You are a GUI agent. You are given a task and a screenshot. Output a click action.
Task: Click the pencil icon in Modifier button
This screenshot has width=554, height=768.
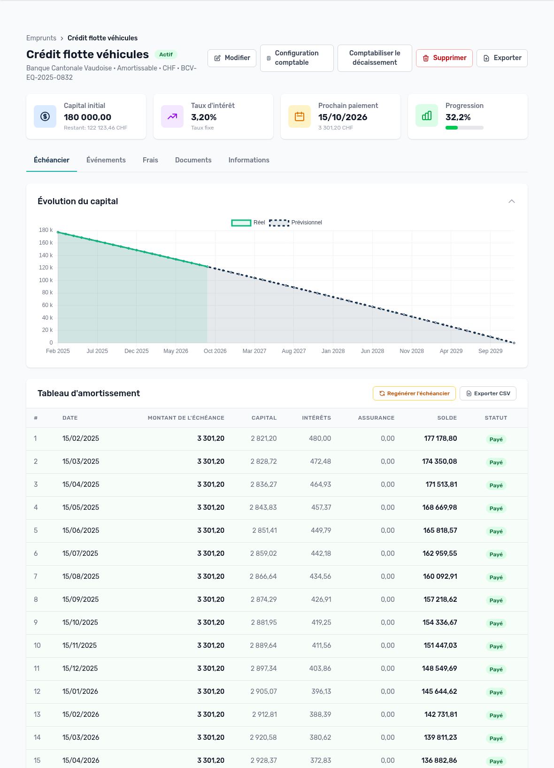point(217,58)
